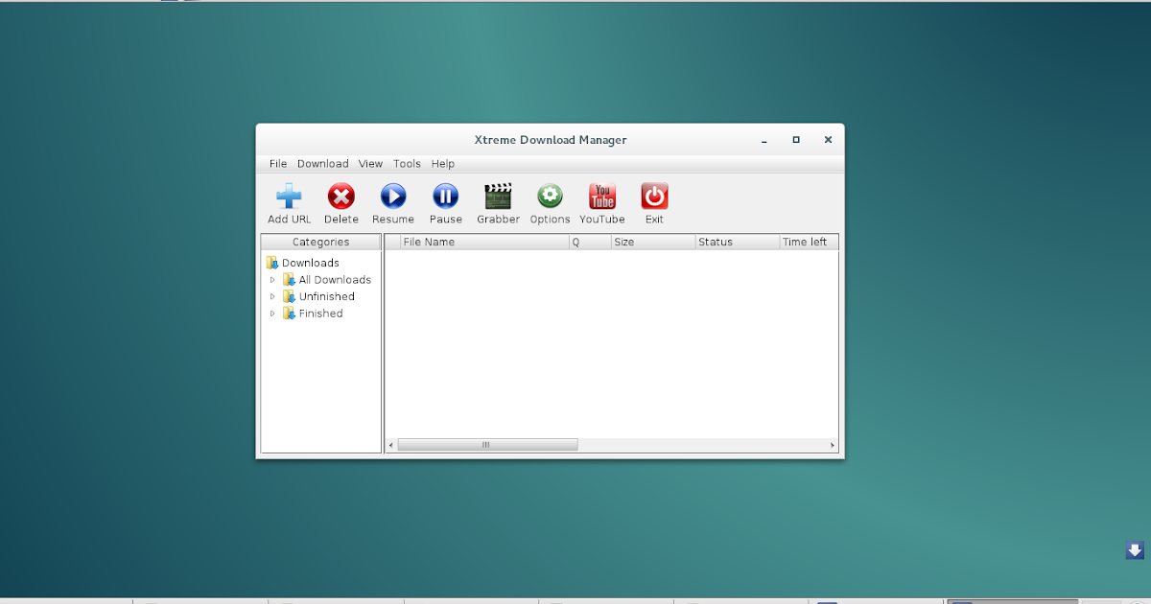Image resolution: width=1151 pixels, height=604 pixels.
Task: Expand the Finished tree node
Action: pos(272,314)
